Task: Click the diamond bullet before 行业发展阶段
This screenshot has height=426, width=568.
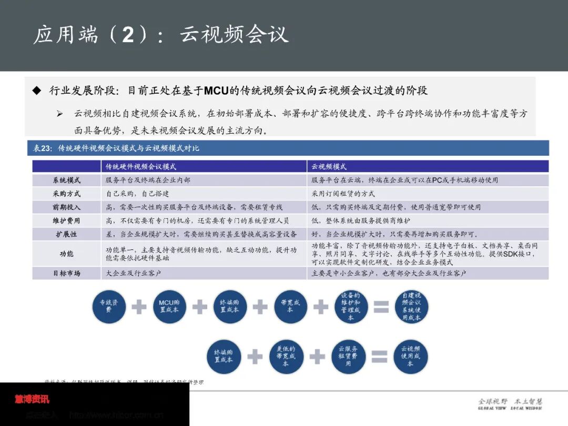Action: pos(37,90)
